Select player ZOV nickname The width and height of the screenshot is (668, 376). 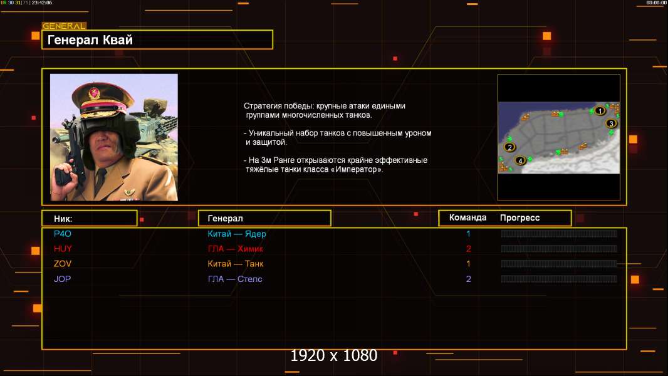click(x=63, y=264)
